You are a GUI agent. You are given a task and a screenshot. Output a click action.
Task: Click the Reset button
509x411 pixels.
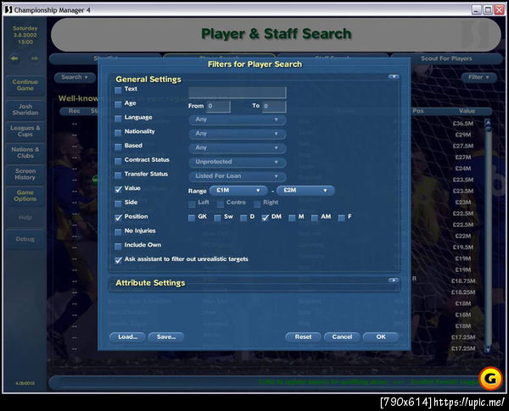[x=303, y=337]
